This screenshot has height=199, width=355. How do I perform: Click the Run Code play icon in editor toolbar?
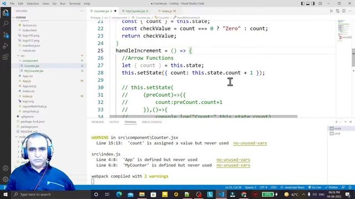tap(331, 11)
